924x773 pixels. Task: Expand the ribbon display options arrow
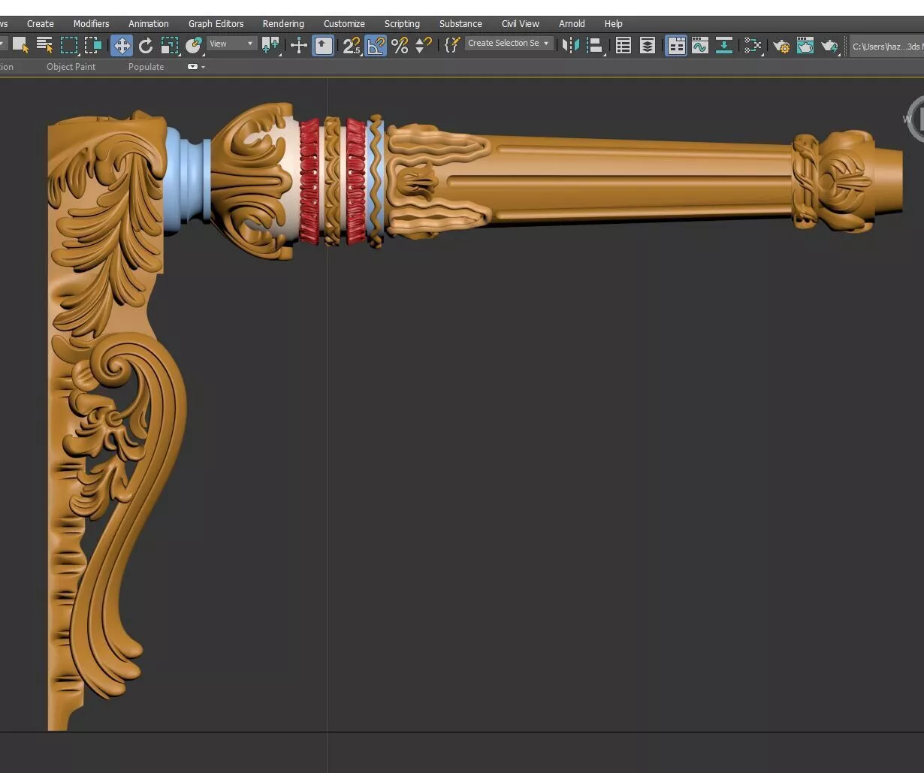203,67
